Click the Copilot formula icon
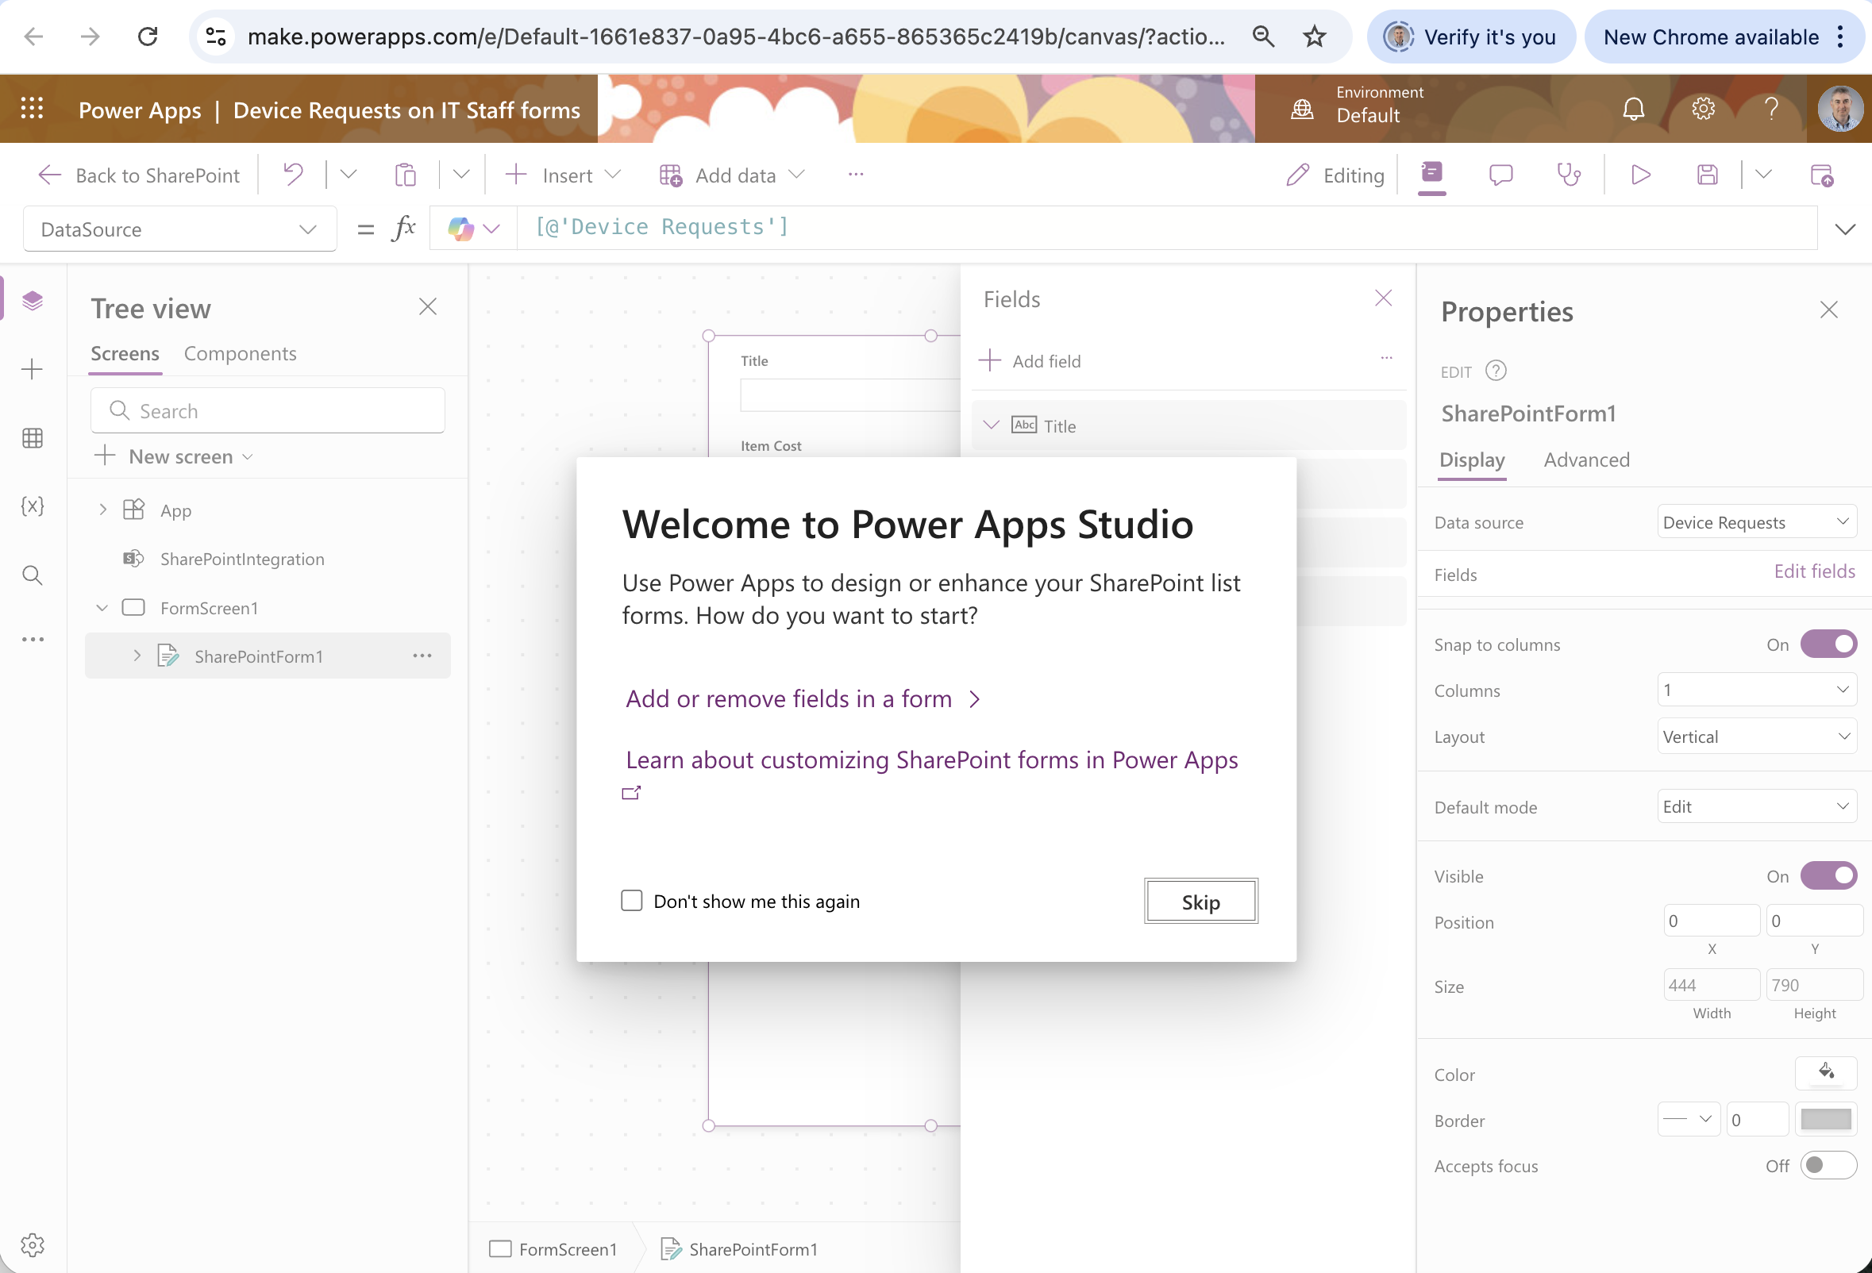Image resolution: width=1872 pixels, height=1273 pixels. coord(460,229)
